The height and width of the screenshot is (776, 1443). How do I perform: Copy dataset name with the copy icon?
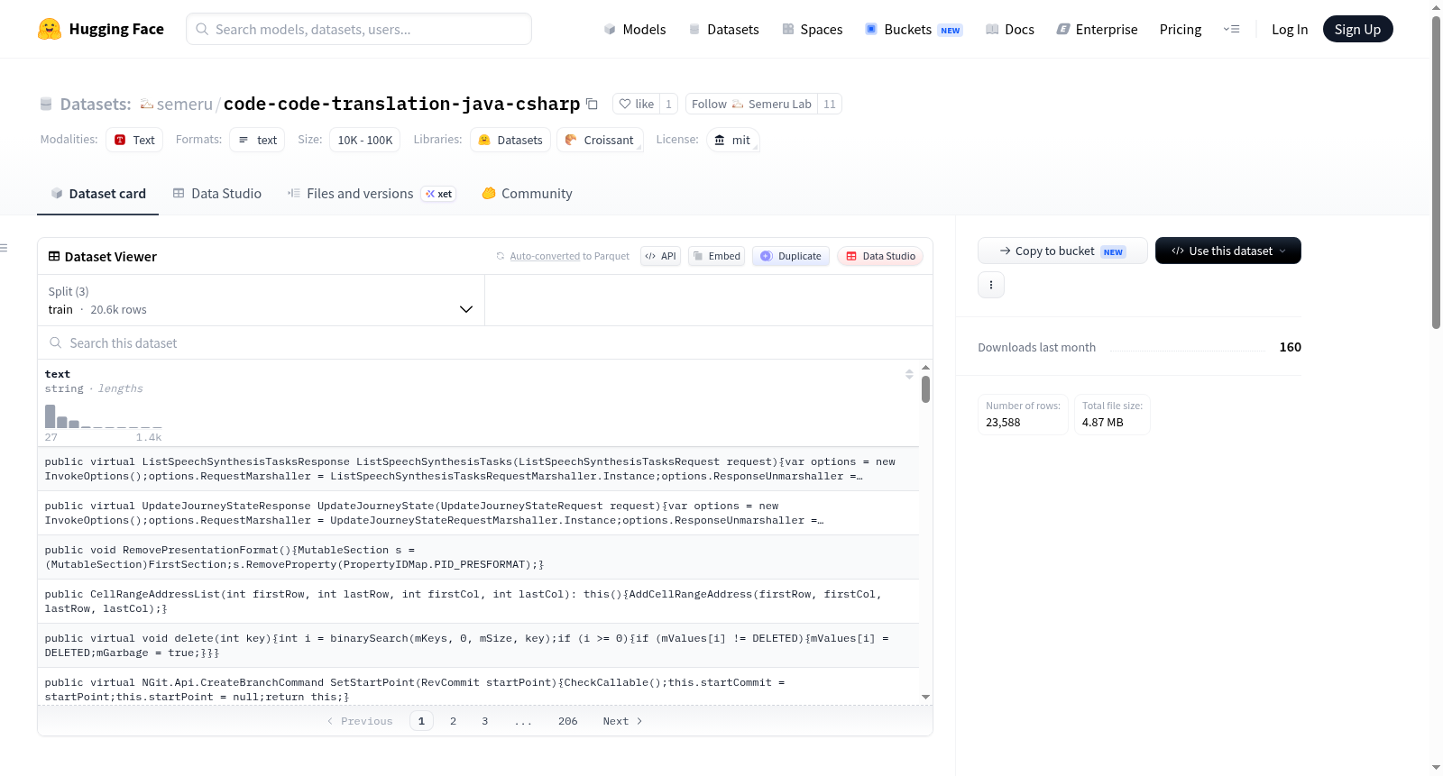[x=592, y=104]
